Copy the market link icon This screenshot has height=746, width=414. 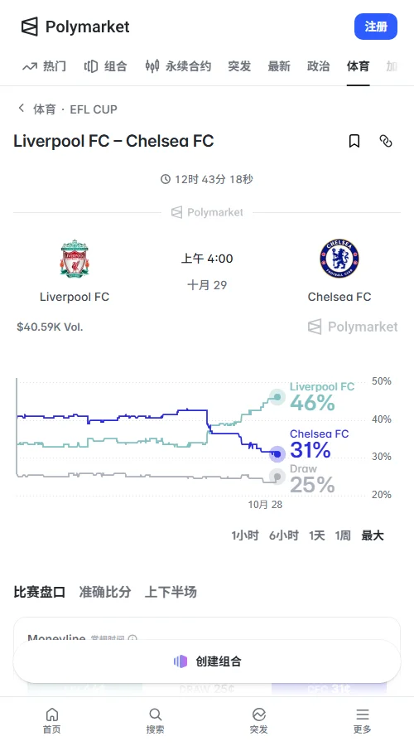386,141
